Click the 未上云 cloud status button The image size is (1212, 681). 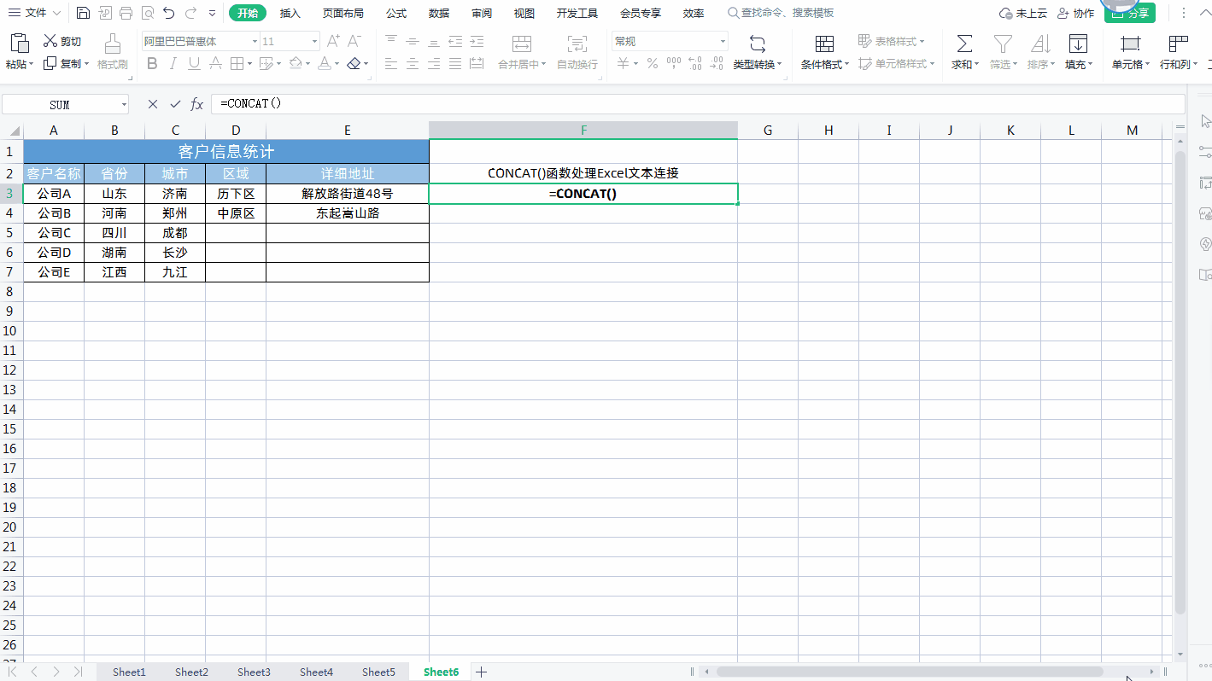1022,13
